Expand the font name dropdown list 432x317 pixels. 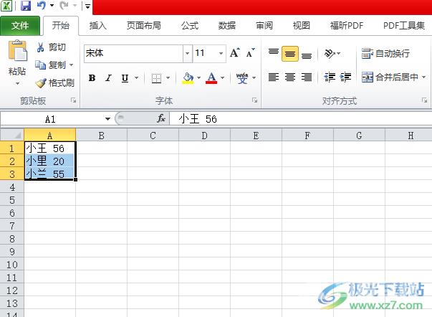coord(188,53)
